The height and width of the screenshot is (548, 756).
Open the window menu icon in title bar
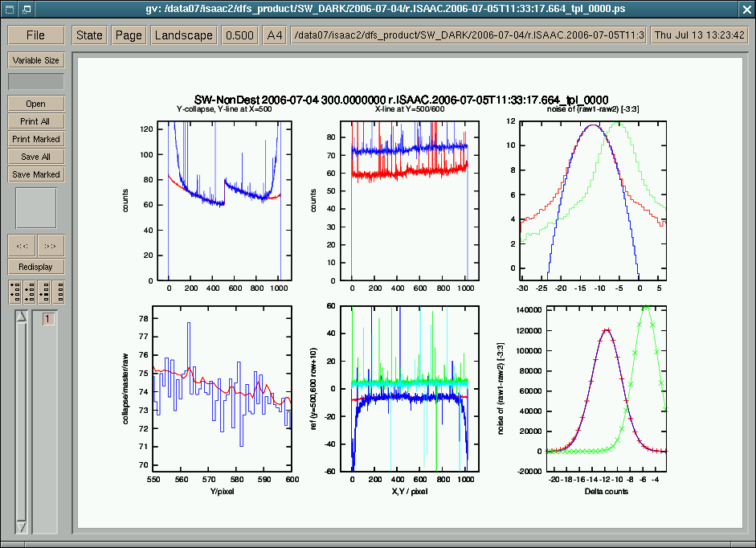[x=10, y=9]
